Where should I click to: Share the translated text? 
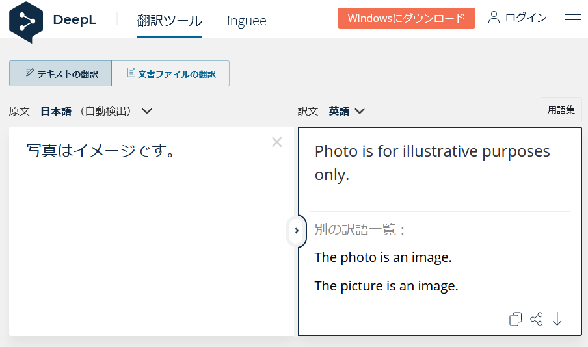[x=537, y=319]
